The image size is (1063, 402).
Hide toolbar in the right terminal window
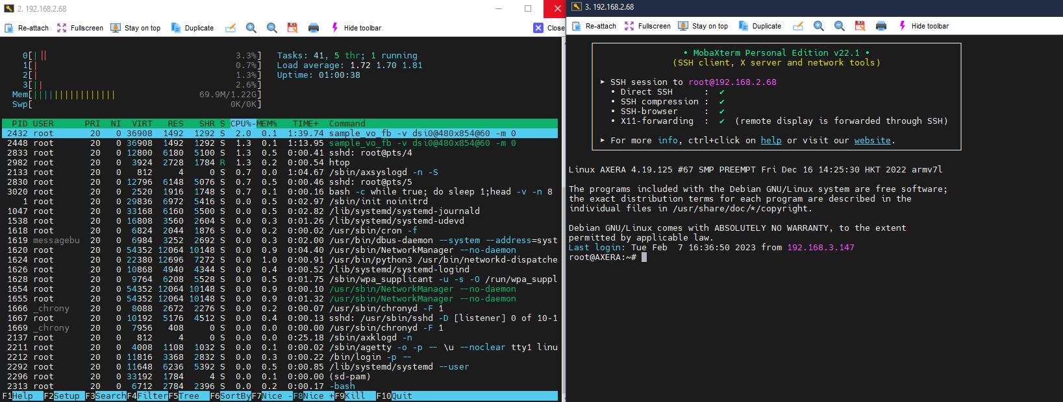point(923,26)
